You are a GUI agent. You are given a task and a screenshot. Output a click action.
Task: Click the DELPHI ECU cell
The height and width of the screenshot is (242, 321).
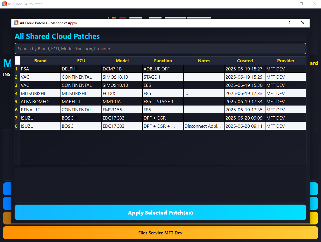(81, 69)
